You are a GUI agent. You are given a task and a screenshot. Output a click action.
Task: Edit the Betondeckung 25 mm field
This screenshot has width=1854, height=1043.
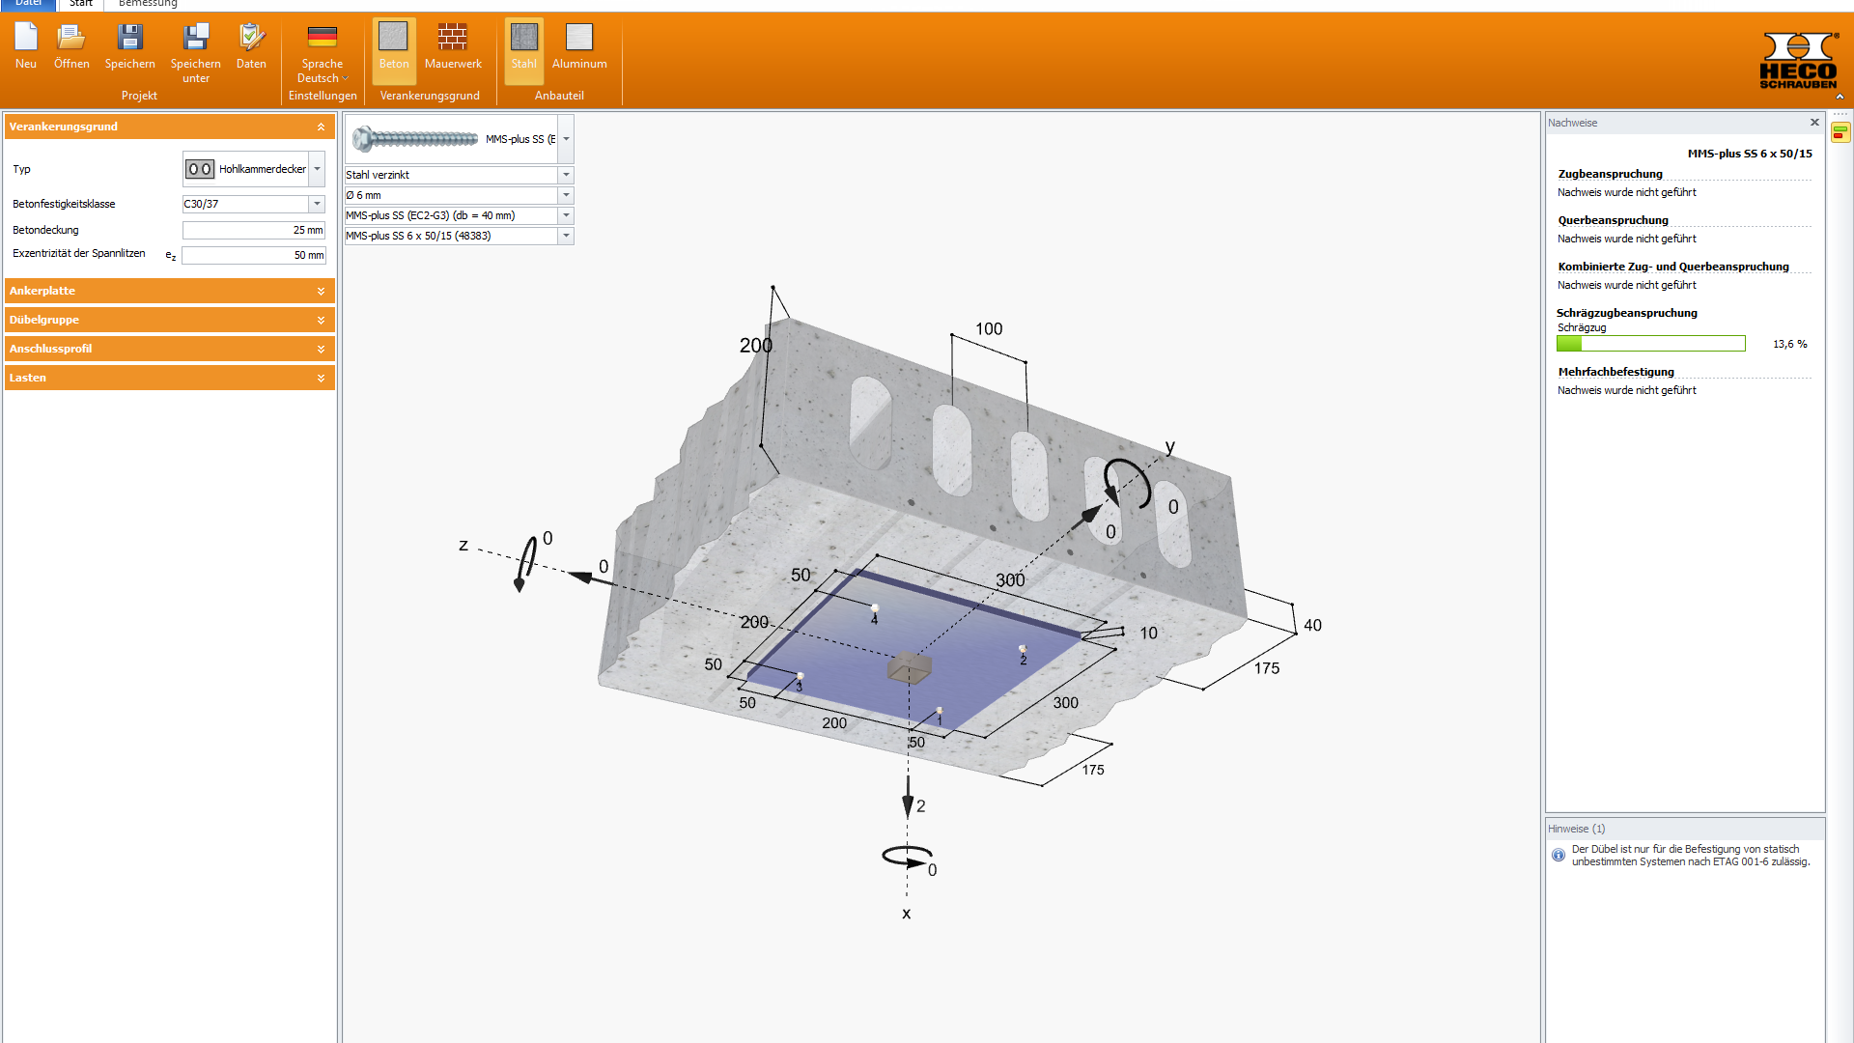[253, 230]
